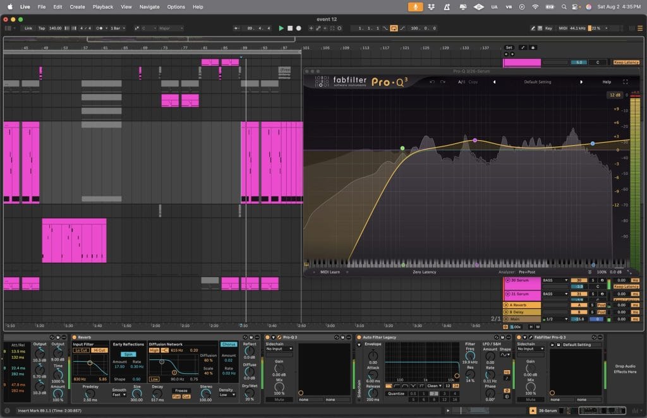Open the Navigate menu
647x418 pixels.
[x=150, y=7]
